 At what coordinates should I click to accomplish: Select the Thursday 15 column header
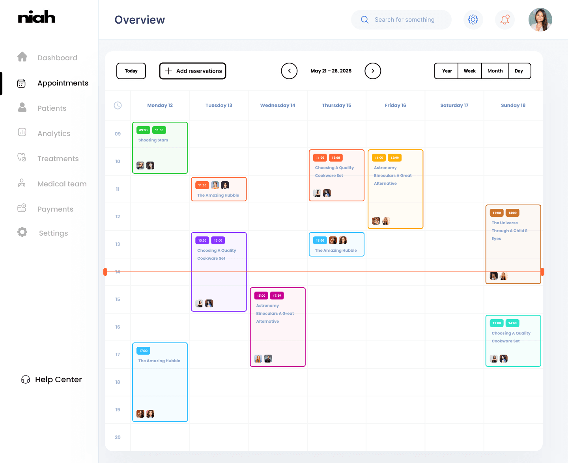point(336,105)
